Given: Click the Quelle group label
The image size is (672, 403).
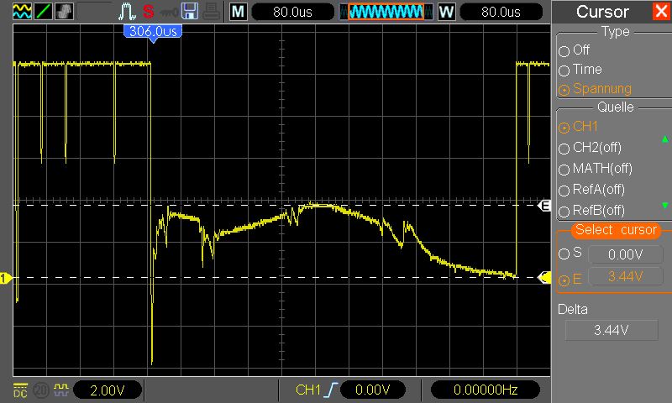Looking at the screenshot, I should point(616,107).
